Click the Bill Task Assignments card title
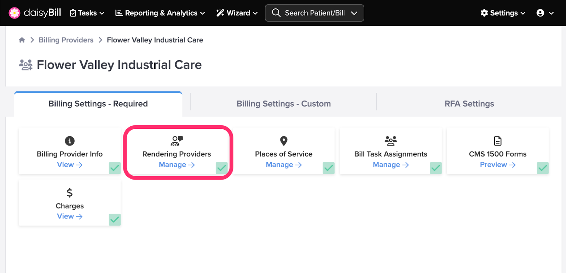 (391, 154)
